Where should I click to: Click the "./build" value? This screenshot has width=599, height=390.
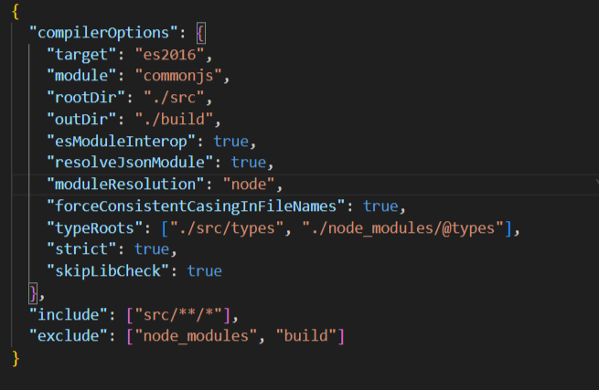(x=174, y=120)
